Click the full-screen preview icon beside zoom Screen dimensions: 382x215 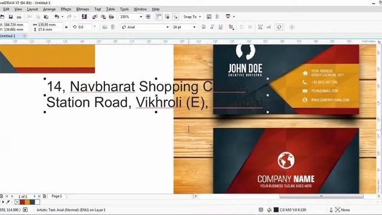tap(148, 17)
